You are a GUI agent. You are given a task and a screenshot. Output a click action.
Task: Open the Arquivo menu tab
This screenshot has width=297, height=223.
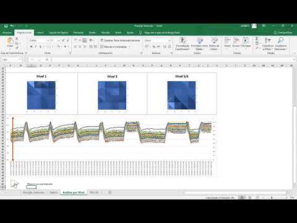pyautogui.click(x=7, y=33)
